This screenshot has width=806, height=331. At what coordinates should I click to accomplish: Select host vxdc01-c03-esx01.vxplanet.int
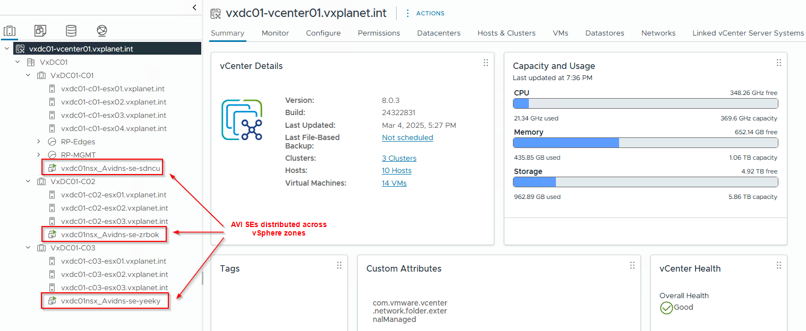(114, 261)
